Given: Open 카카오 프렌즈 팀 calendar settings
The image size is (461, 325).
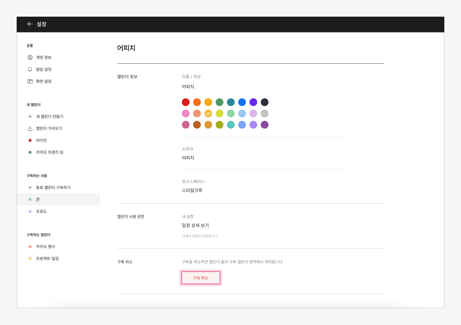Looking at the screenshot, I should pyautogui.click(x=49, y=152).
